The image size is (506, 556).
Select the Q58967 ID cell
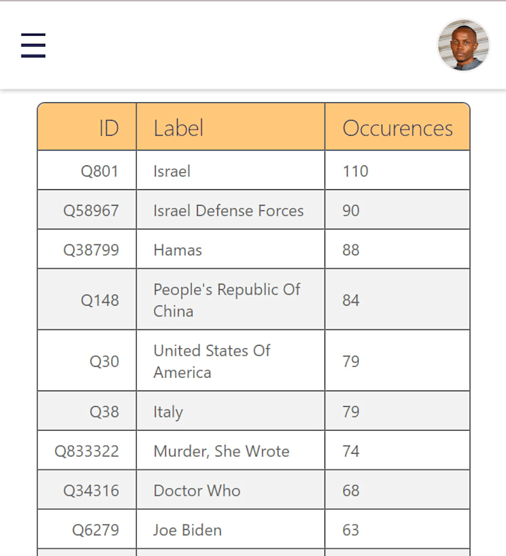(87, 209)
